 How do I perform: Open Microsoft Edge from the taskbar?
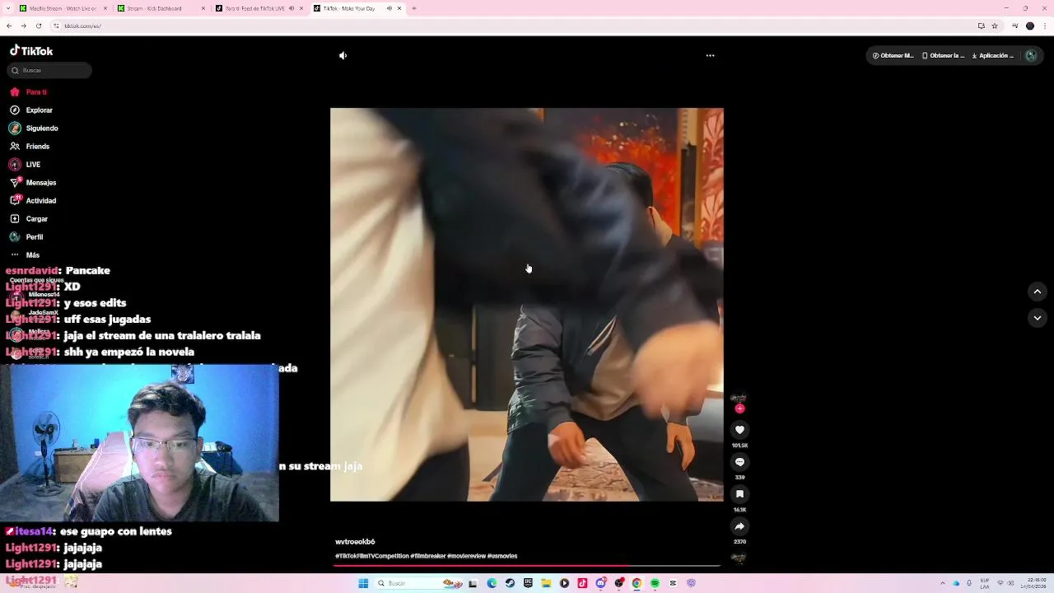(x=492, y=583)
